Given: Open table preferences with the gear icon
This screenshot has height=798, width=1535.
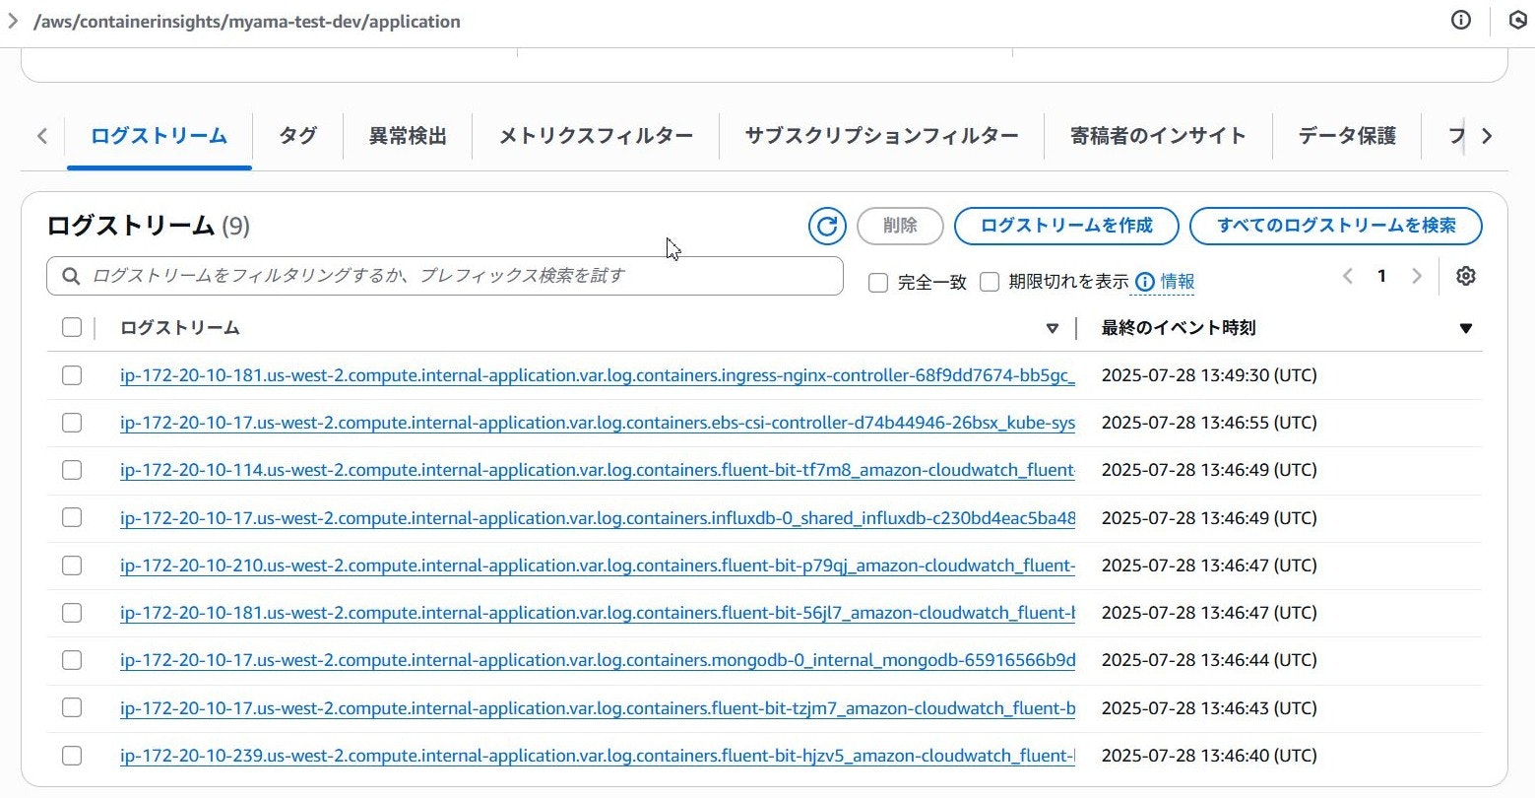Looking at the screenshot, I should coord(1466,277).
